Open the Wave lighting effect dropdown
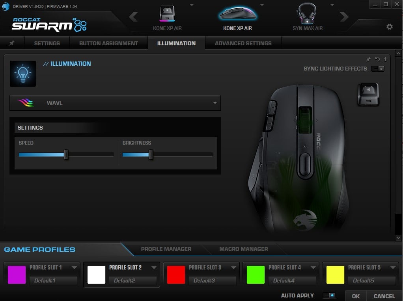This screenshot has height=301, width=403. (x=115, y=103)
